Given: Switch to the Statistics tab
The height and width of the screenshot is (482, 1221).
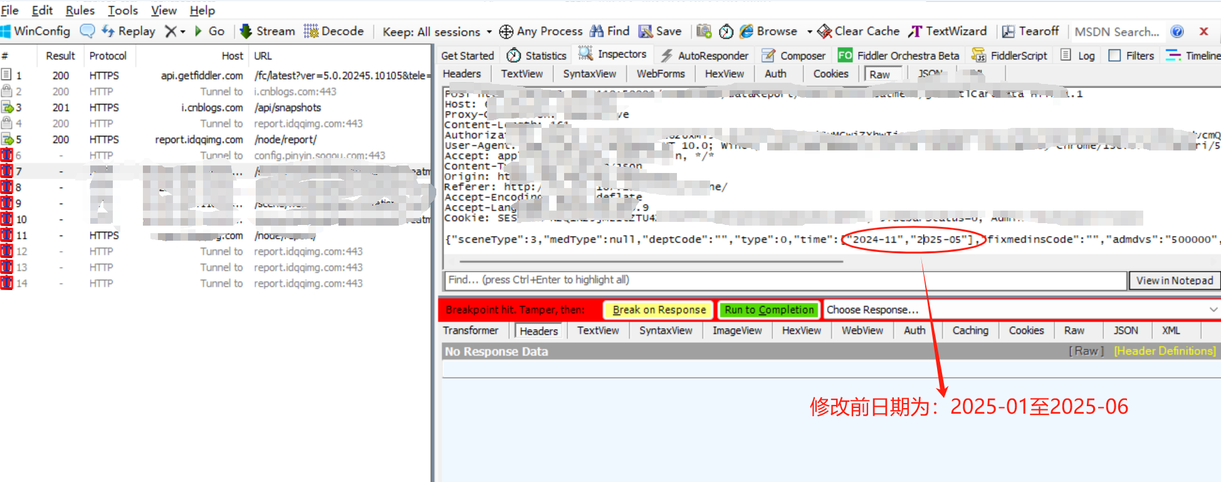Looking at the screenshot, I should 537,56.
